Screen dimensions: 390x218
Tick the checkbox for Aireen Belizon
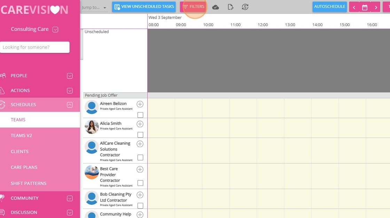(x=140, y=115)
